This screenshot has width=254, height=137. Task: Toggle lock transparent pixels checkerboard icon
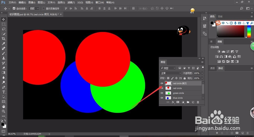click(168, 78)
